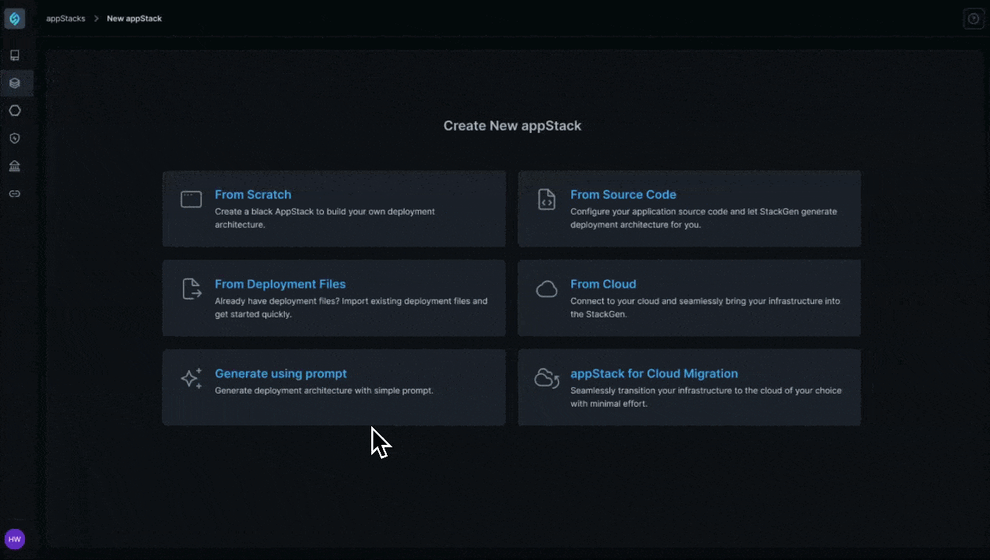Go to appStacks breadcrumb
The image size is (990, 560).
point(65,19)
